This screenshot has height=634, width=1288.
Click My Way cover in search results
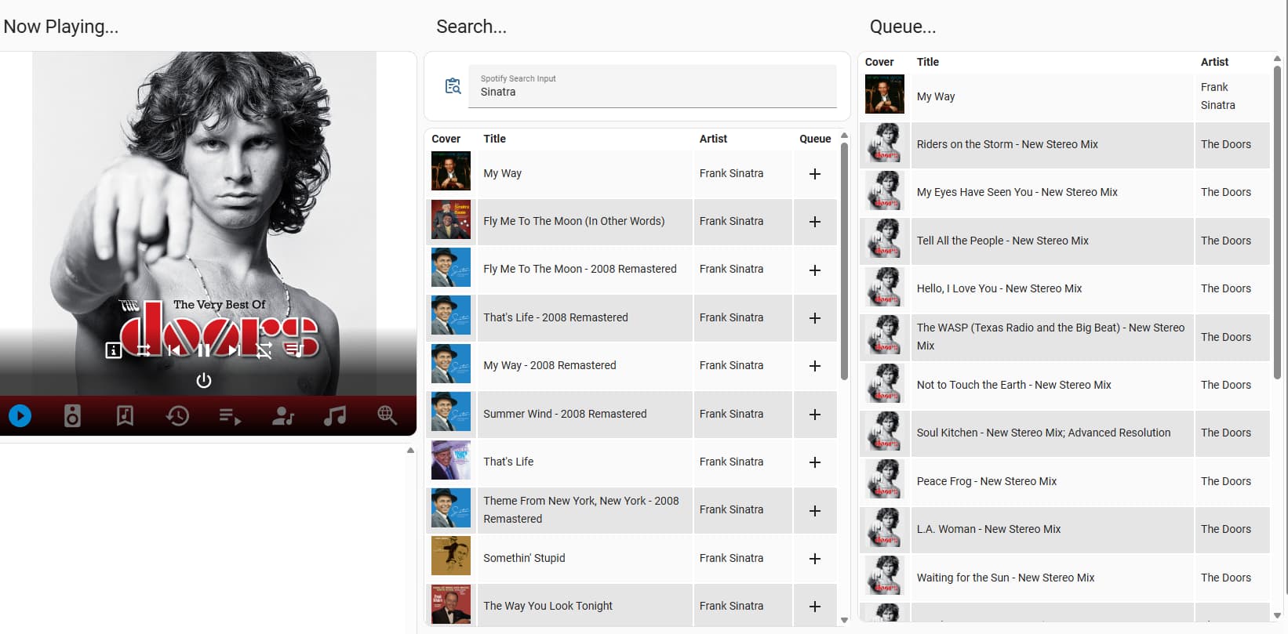(451, 171)
